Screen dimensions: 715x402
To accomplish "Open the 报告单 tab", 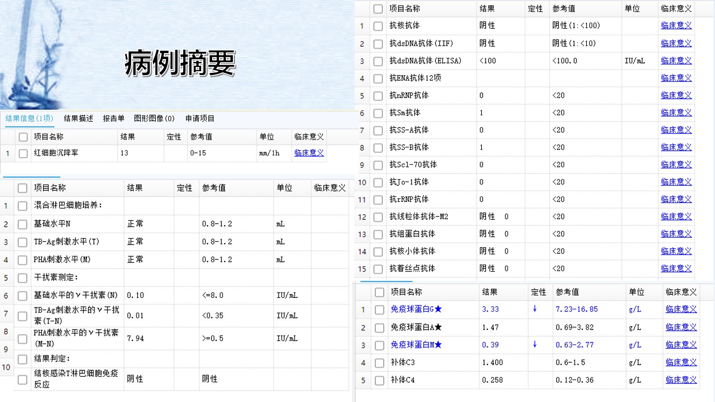I will (114, 118).
